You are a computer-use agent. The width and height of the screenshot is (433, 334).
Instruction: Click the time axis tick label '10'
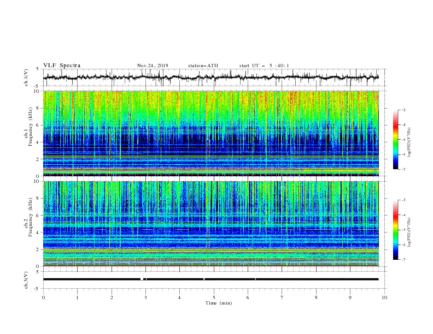tap(384, 297)
